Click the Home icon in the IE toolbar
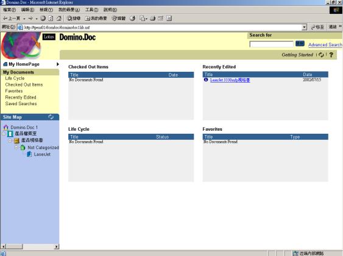 click(59, 18)
